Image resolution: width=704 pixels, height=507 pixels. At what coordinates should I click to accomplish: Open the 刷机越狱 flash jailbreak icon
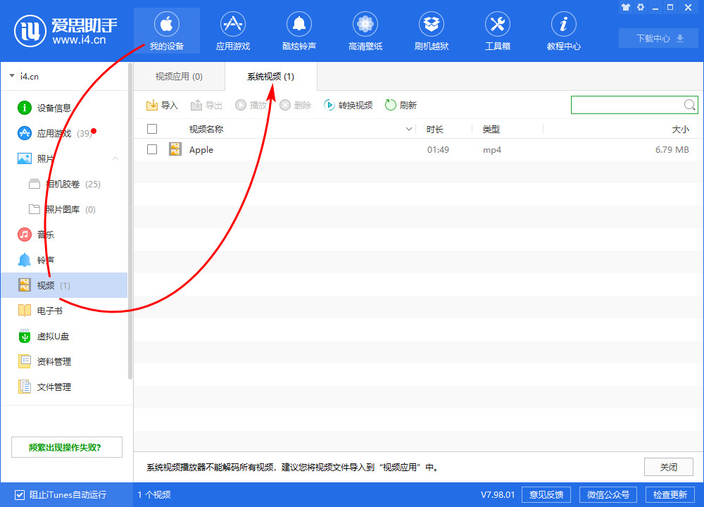click(x=431, y=25)
